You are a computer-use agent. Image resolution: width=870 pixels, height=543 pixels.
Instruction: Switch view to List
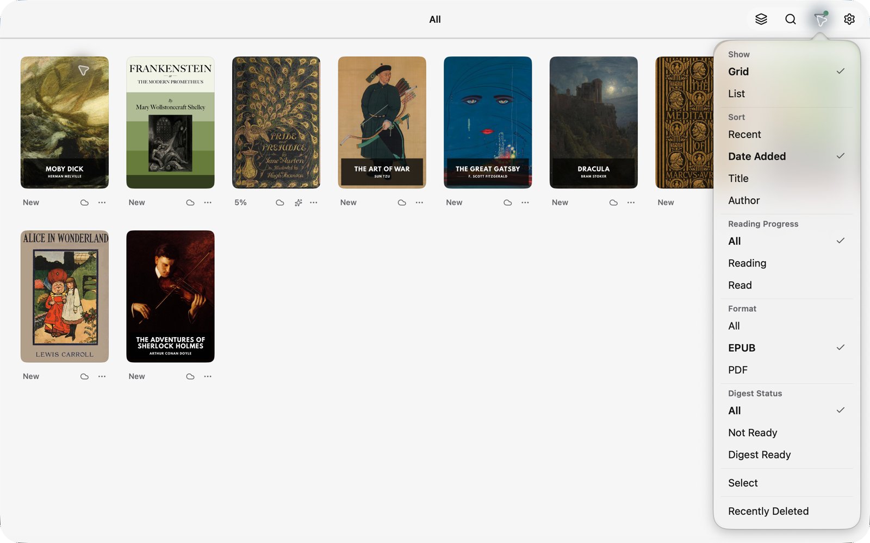pyautogui.click(x=786, y=94)
